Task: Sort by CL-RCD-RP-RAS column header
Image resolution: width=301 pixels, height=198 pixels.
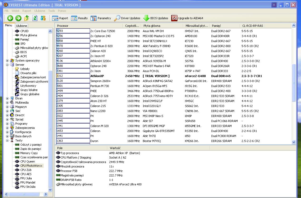Action: tap(253, 26)
